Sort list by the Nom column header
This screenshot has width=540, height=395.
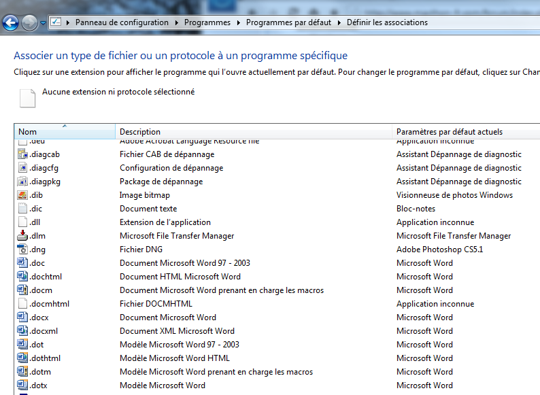[65, 131]
